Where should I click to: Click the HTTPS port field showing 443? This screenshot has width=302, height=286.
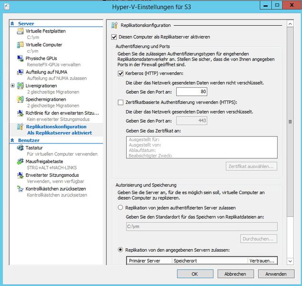coord(191,121)
